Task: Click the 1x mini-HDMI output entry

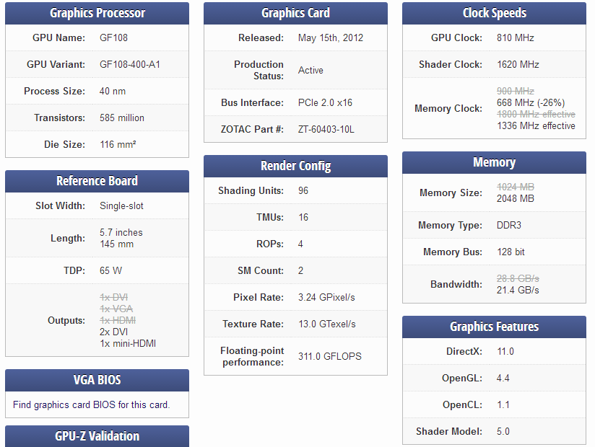Action: (x=128, y=344)
